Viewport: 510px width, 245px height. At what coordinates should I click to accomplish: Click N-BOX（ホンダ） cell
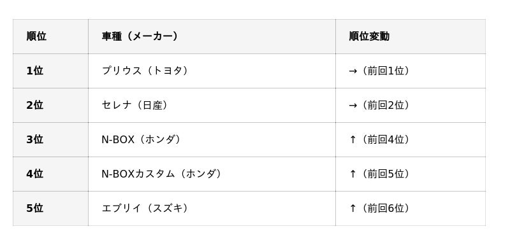tap(212, 139)
